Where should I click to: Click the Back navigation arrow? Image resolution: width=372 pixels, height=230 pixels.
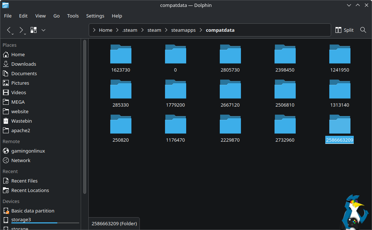tap(9, 30)
